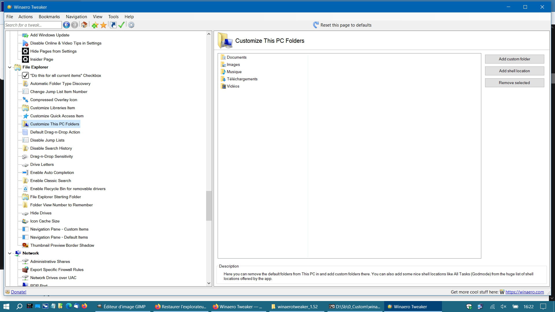Select Navigation Pane - Default Items
The width and height of the screenshot is (555, 312).
(x=59, y=237)
